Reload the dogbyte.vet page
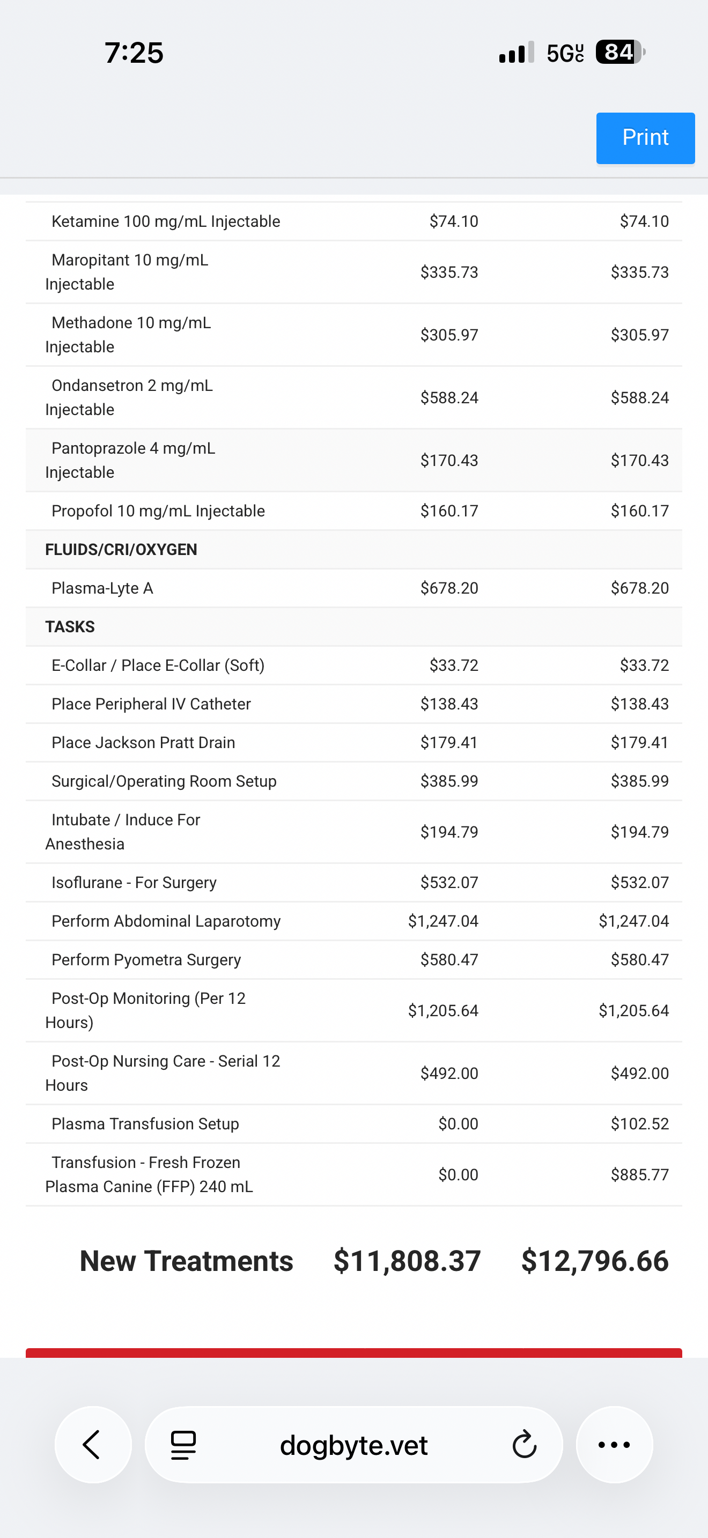 [524, 1445]
